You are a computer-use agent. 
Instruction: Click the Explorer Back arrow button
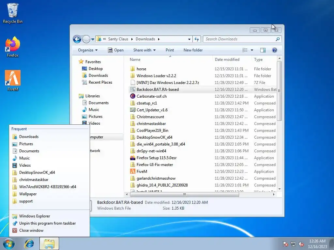click(x=77, y=39)
